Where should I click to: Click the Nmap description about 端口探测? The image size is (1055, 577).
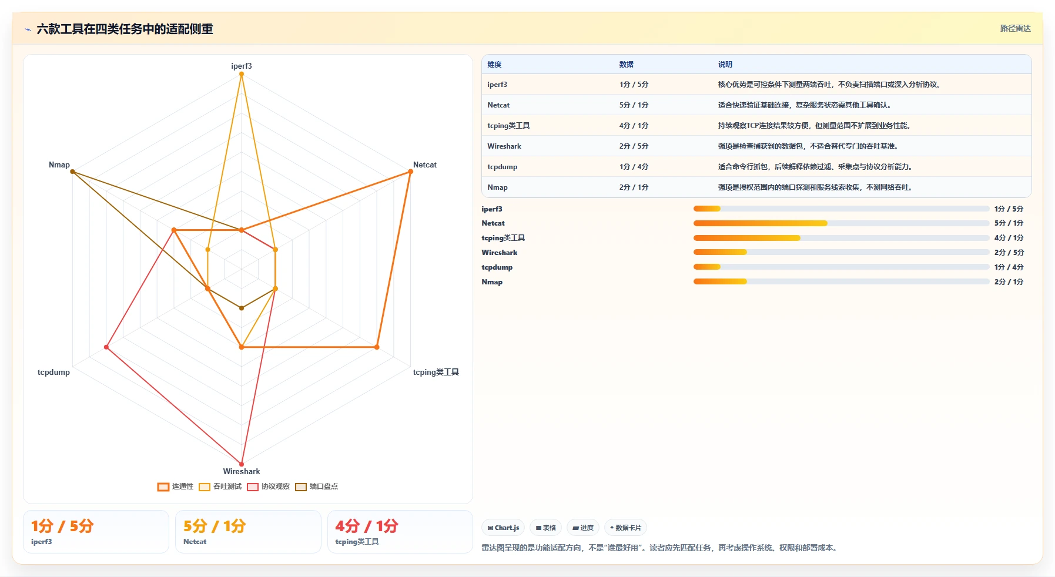click(815, 187)
